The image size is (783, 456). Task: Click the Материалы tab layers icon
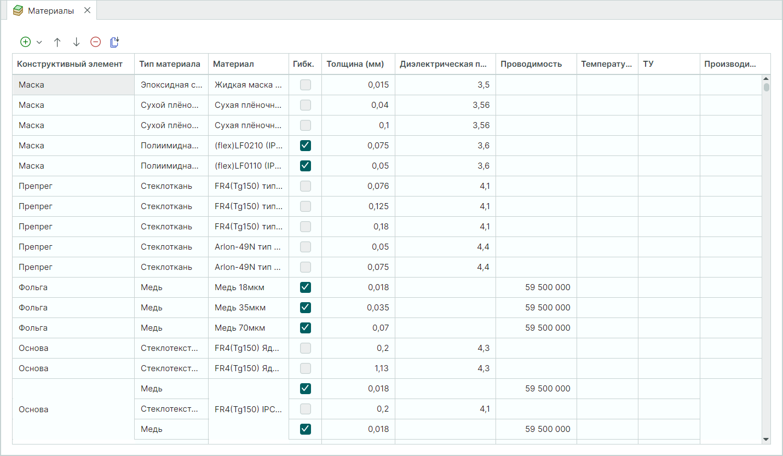(x=18, y=10)
